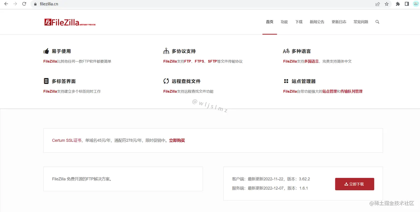Click the FTP link in the protocols description
The height and width of the screenshot is (212, 420).
pyautogui.click(x=187, y=61)
